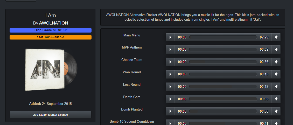Click the 00:05 duration of Death Cam

(264, 99)
